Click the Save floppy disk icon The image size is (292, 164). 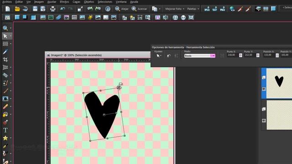35,9
